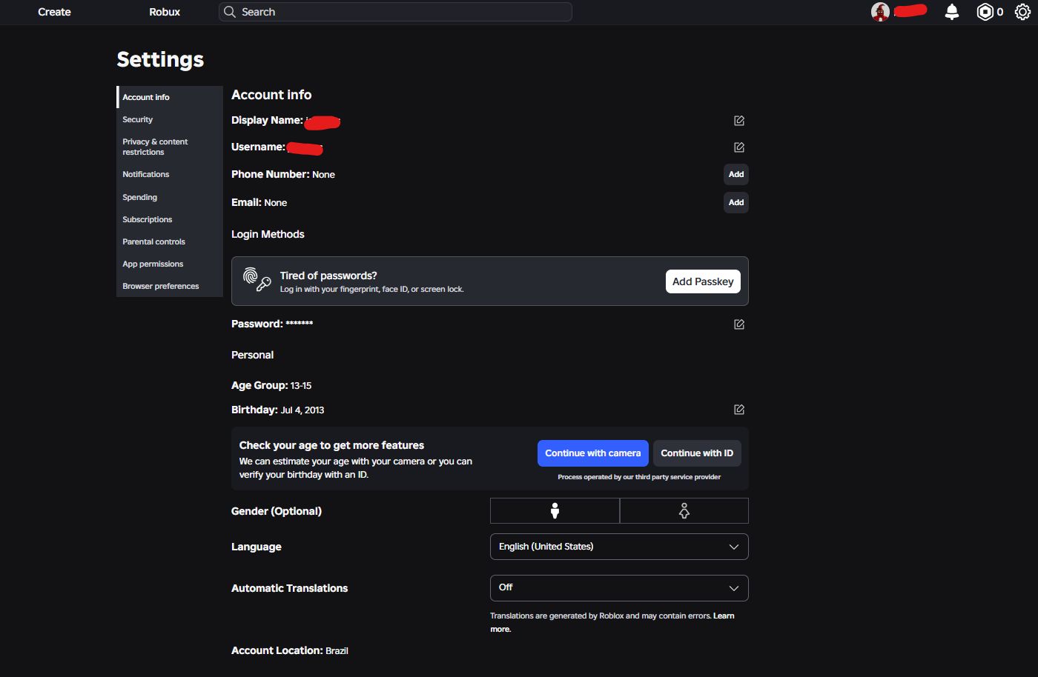
Task: View the Subscriptions tab
Action: [x=170, y=219]
